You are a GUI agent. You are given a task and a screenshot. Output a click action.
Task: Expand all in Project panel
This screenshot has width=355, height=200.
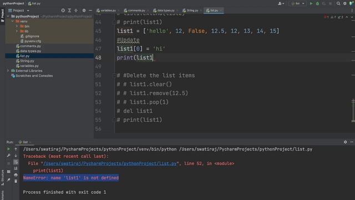click(x=69, y=11)
